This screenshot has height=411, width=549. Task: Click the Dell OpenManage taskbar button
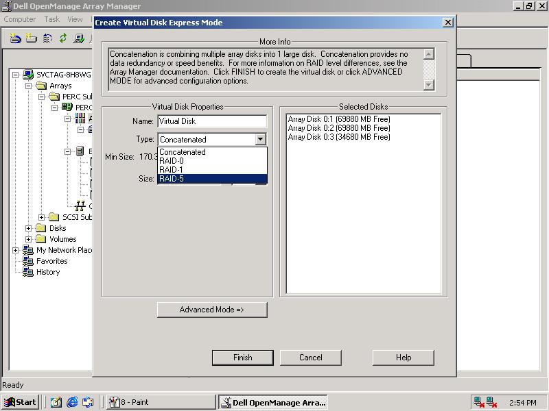point(273,402)
